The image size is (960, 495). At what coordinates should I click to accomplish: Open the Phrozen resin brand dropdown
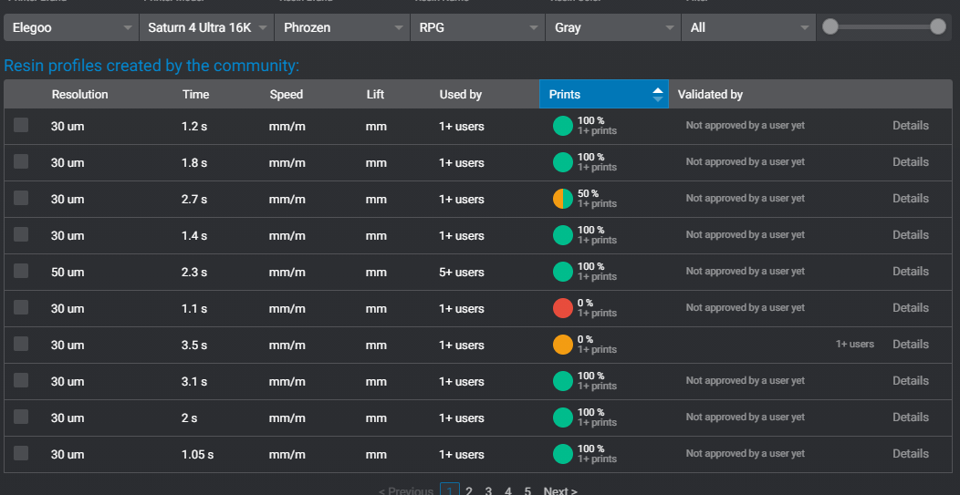342,27
